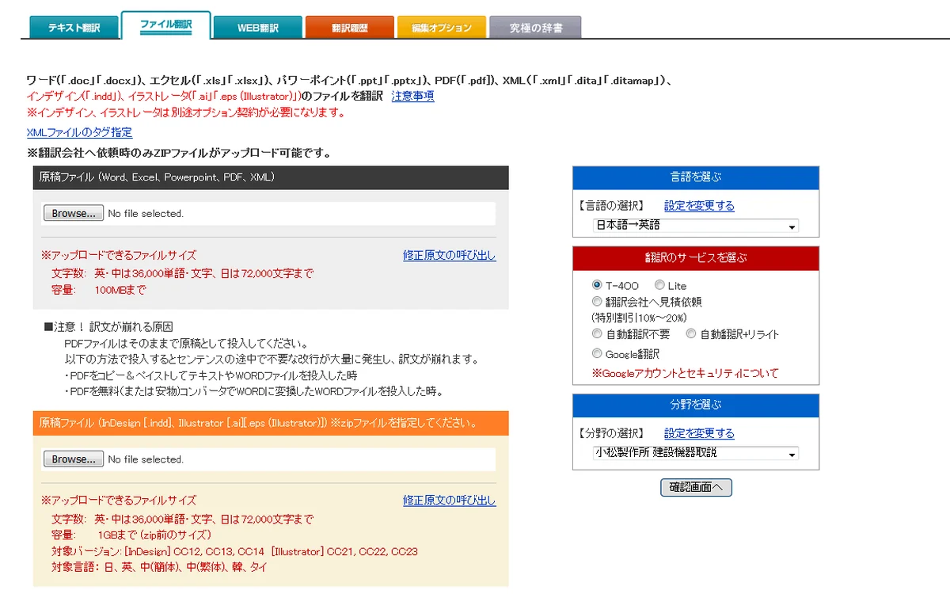Click the 翻訳のサービスを選ぶ panel header

pyautogui.click(x=696, y=258)
